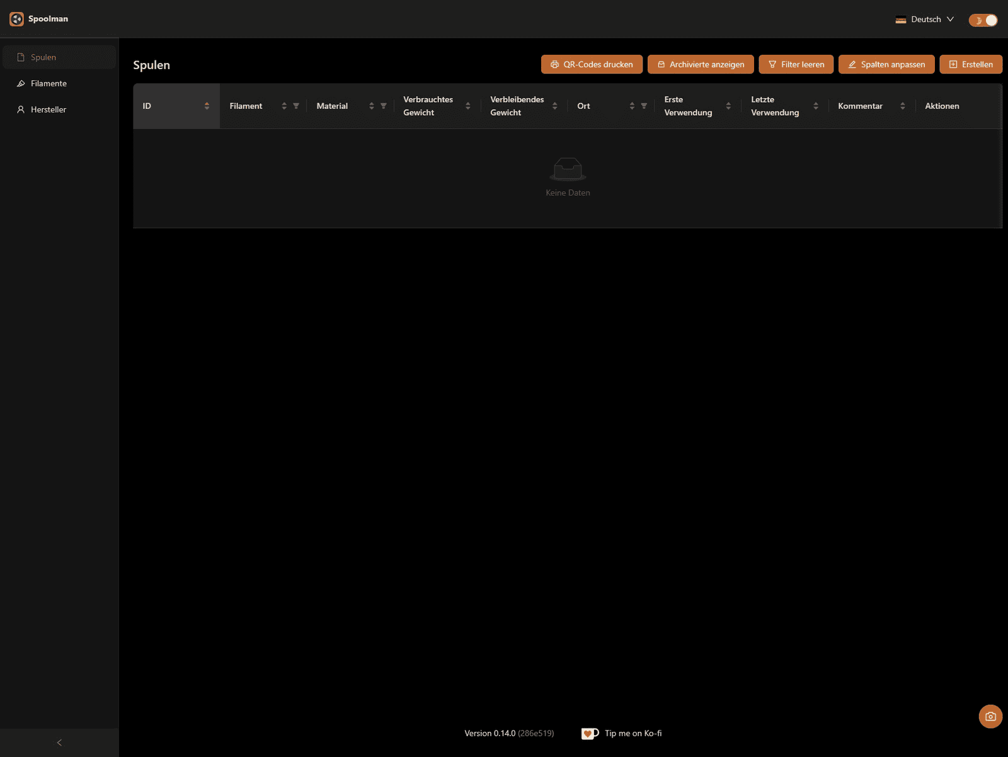Open the Deutsch language dropdown
The height and width of the screenshot is (757, 1008).
pos(925,19)
